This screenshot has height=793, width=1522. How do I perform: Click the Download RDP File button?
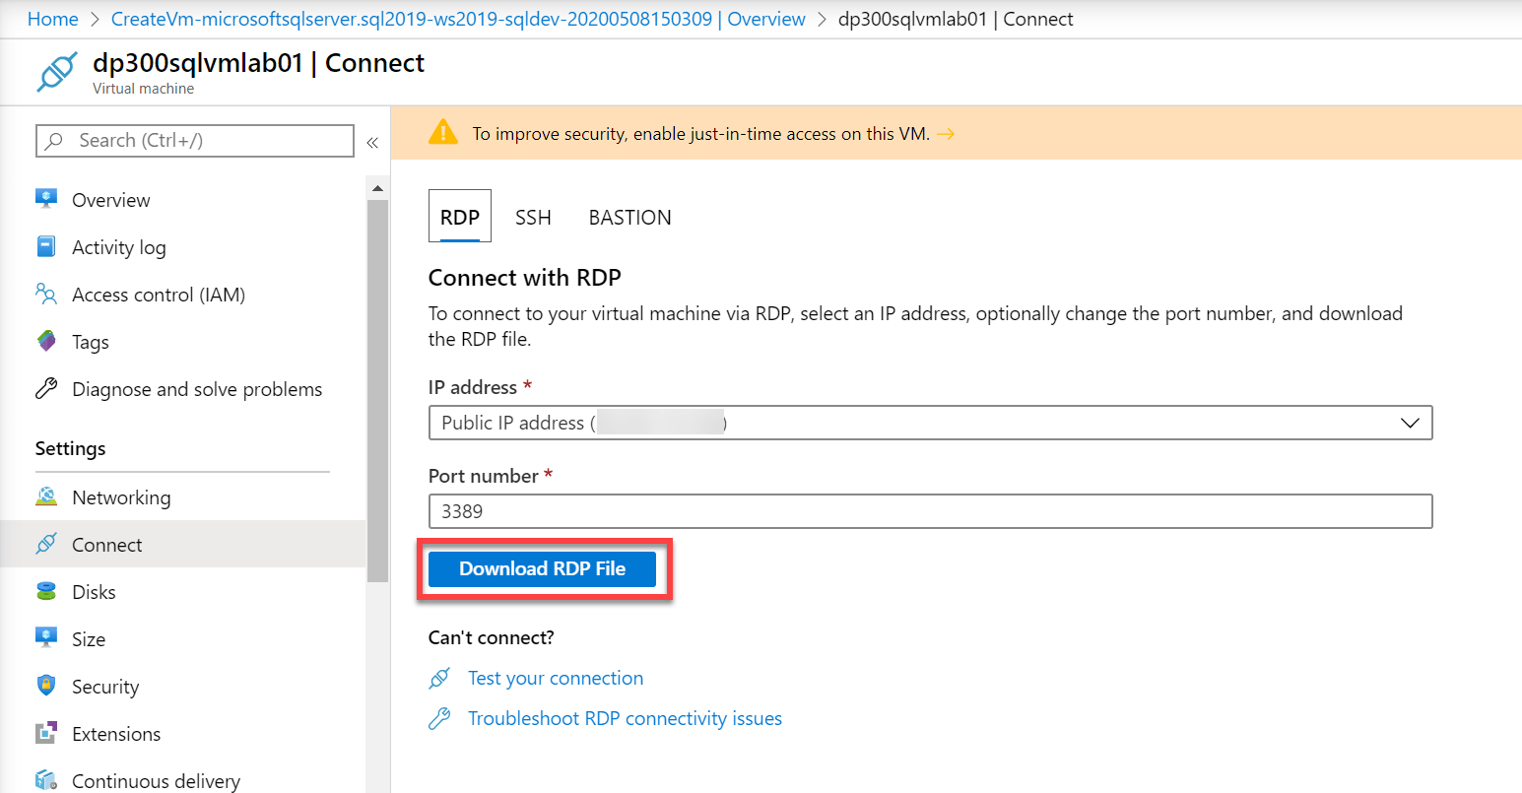pyautogui.click(x=542, y=568)
